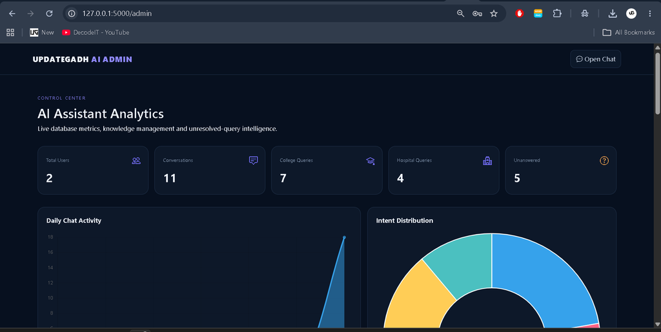
Task: Click the peak data point on activity chart
Action: pos(345,237)
